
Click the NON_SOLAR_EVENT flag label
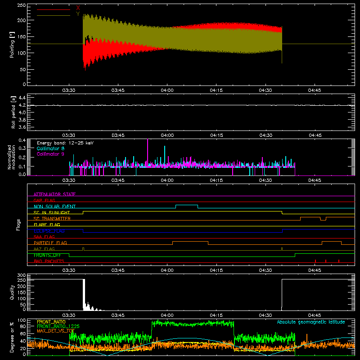click(54, 207)
